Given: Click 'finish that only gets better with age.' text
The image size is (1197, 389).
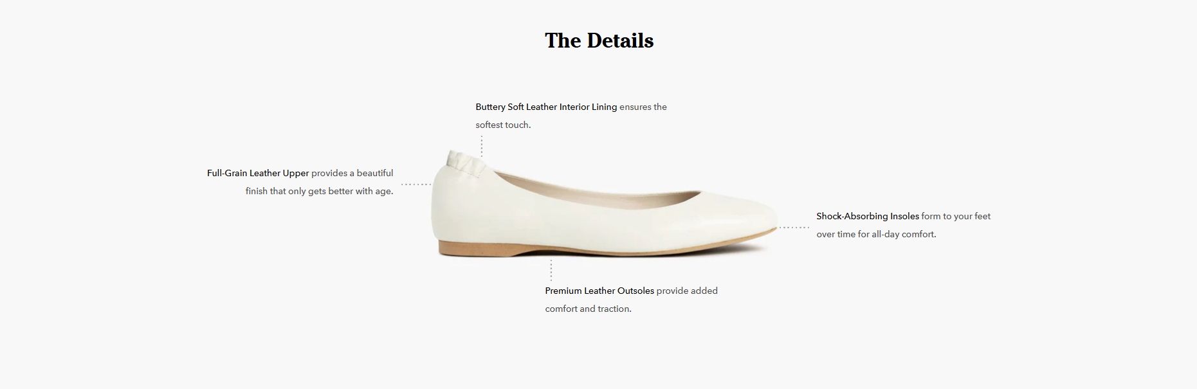Looking at the screenshot, I should click(x=319, y=191).
